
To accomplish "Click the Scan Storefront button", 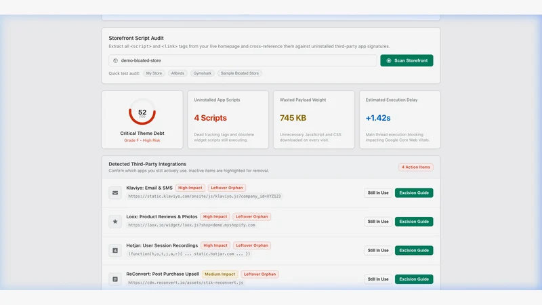I will pos(406,60).
